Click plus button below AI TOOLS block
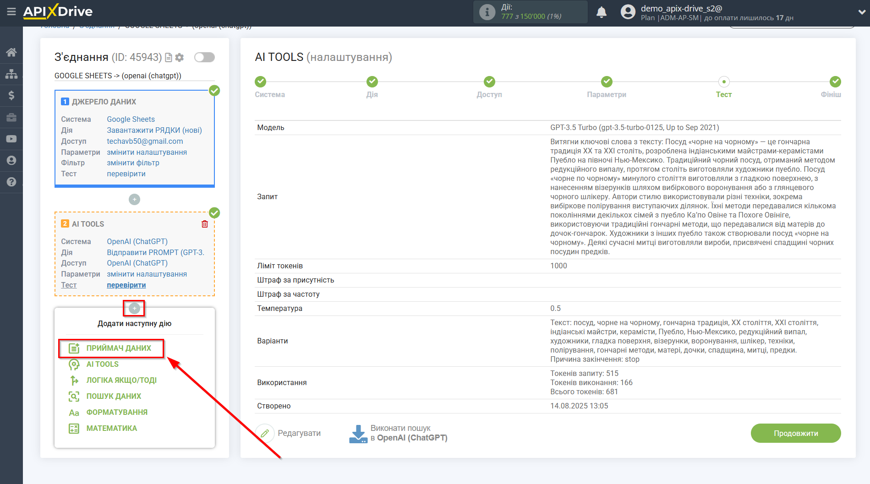Screen dimensions: 870x484 [134, 308]
